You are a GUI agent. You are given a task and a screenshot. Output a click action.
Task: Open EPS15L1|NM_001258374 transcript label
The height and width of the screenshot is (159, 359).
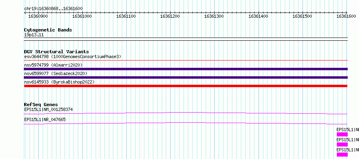48,109
